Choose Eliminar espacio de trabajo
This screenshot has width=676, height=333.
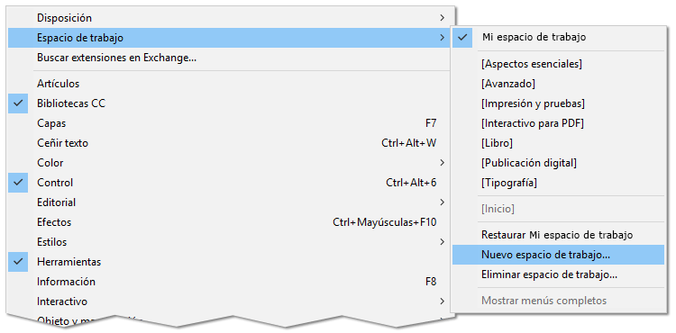[x=558, y=274]
